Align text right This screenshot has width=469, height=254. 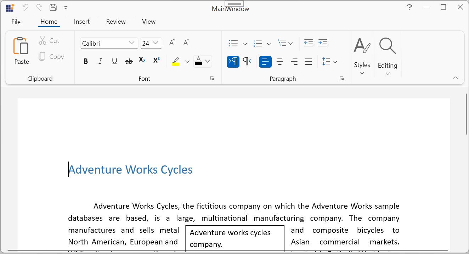click(294, 62)
